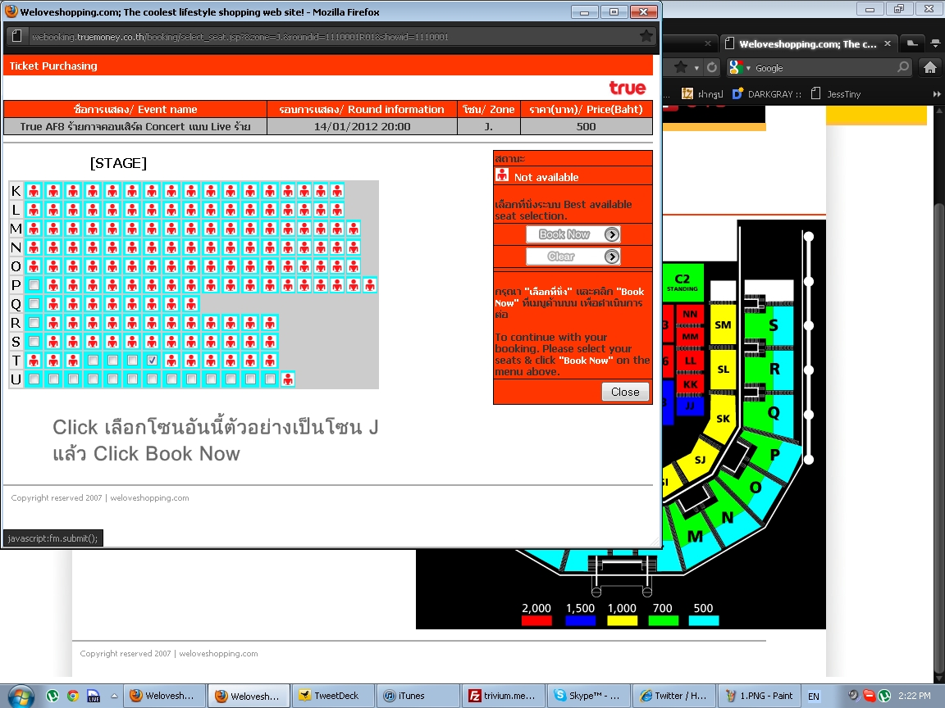The width and height of the screenshot is (945, 708).
Task: Open the Windows Start menu
Action: [x=21, y=697]
